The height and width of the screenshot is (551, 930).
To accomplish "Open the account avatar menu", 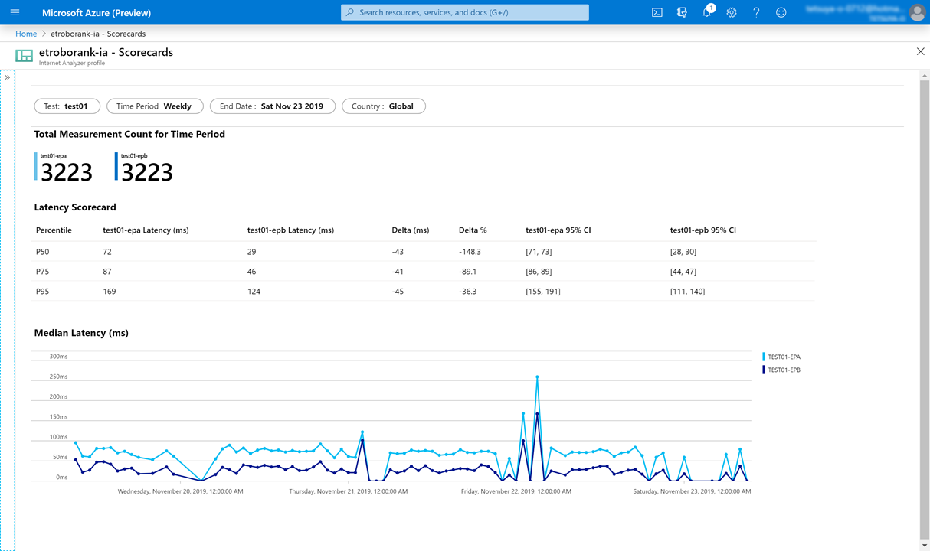I will (x=916, y=12).
